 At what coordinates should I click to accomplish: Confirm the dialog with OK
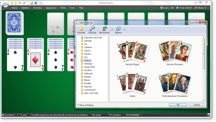178,105
